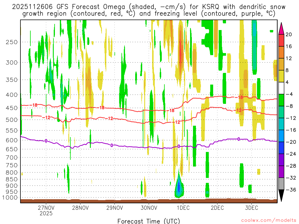This screenshot has width=299, height=224.
Task: Click the 30NOV date label
Action: (149, 208)
